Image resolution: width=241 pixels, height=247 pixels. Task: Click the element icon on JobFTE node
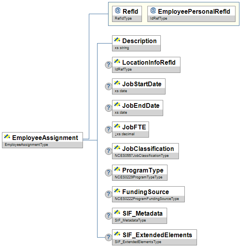[x=117, y=126]
